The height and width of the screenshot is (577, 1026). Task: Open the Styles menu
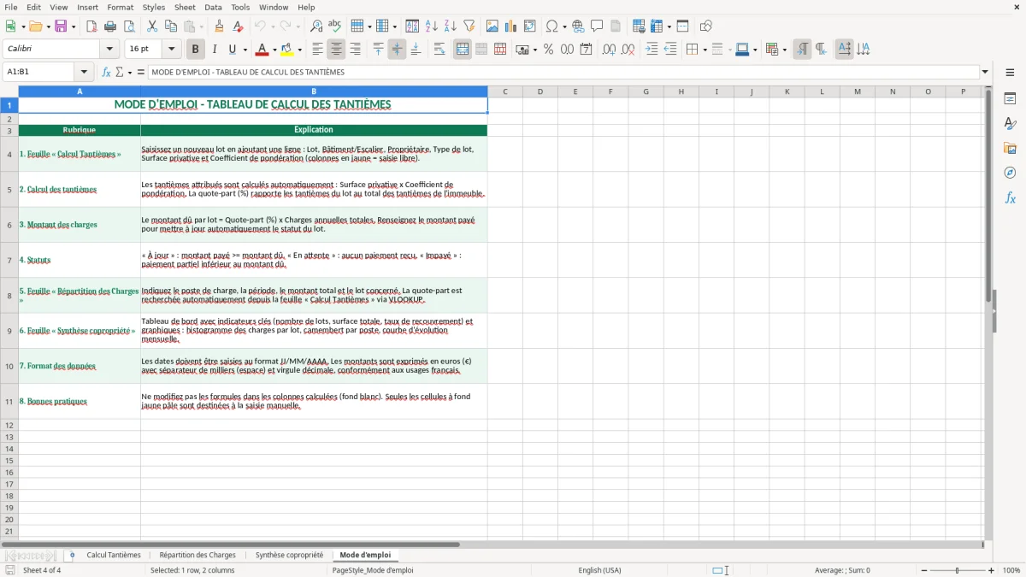154,7
